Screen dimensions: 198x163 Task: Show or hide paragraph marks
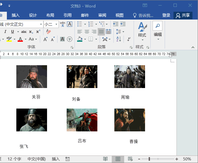click(x=129, y=39)
